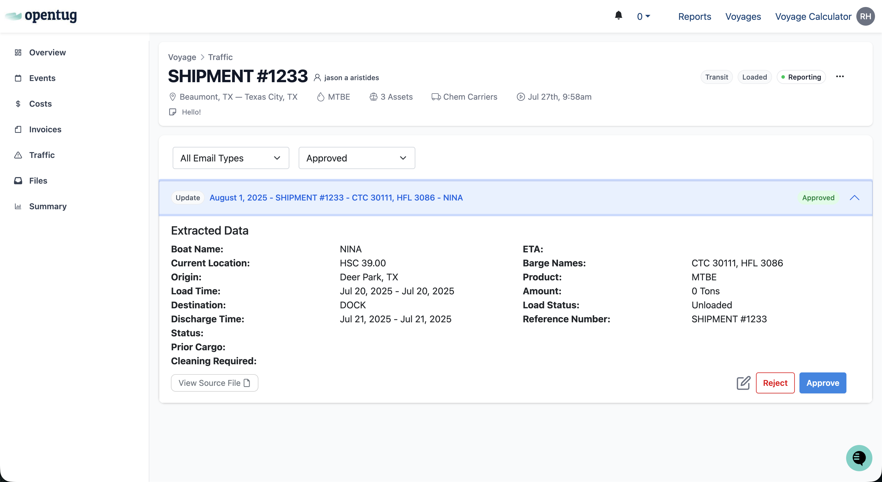Click the note icon beside Hello!
The width and height of the screenshot is (882, 482).
click(173, 112)
